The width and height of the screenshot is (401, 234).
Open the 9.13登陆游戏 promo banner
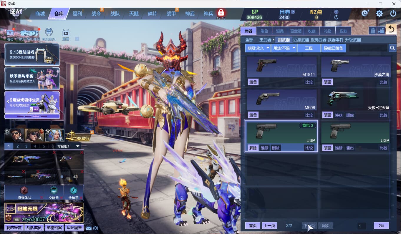pyautogui.click(x=32, y=54)
